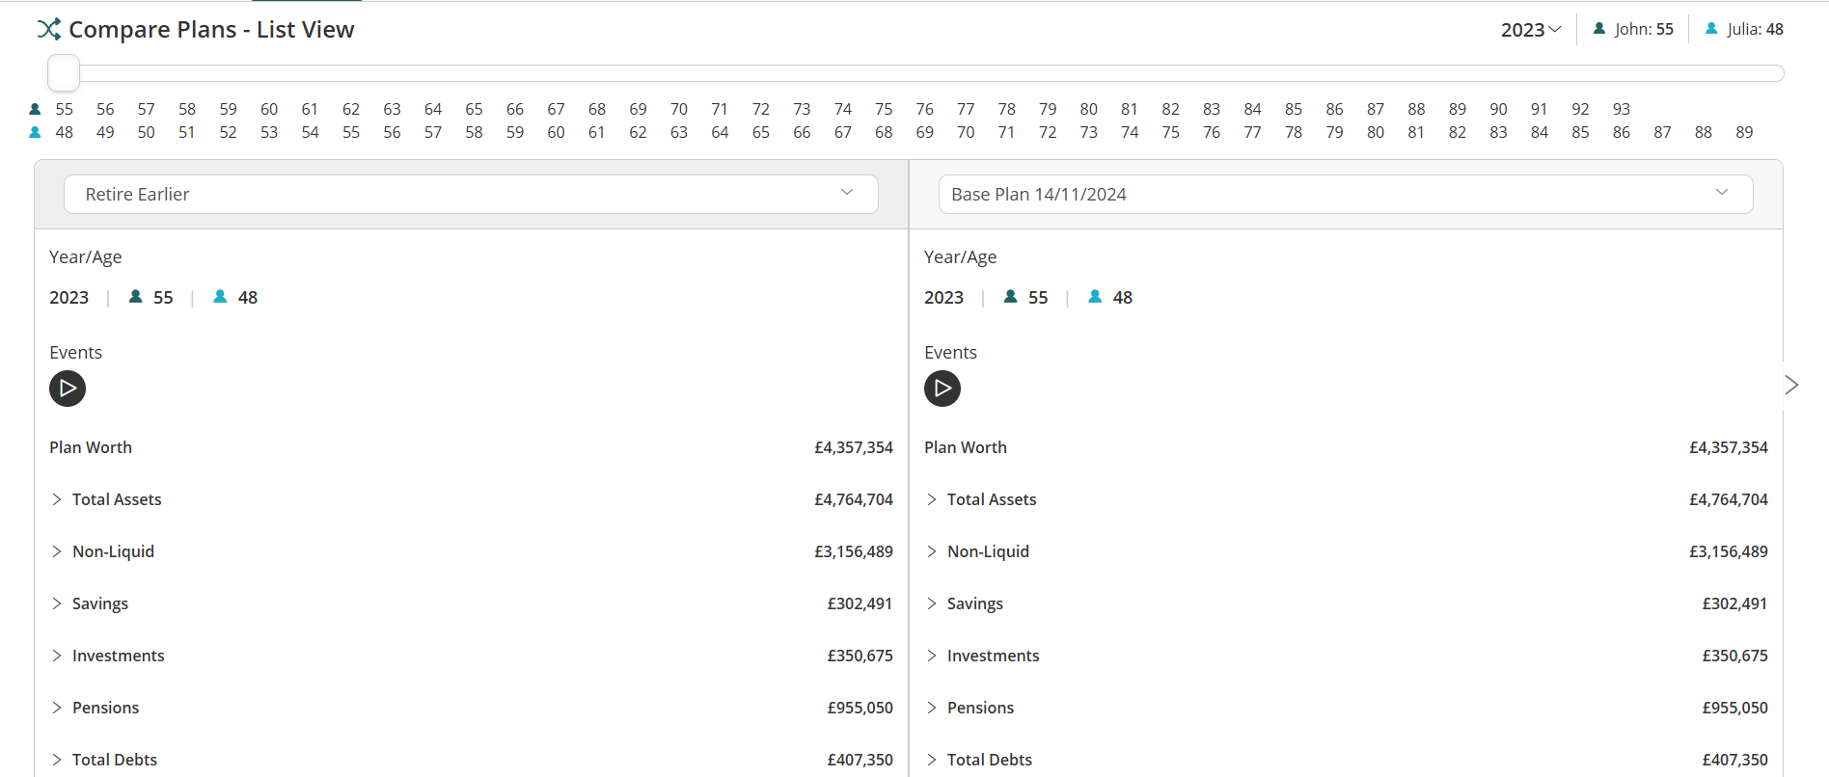Click Julia's age 48 icon in the Base Plan panel
Image resolution: width=1829 pixels, height=777 pixels.
pos(1095,297)
